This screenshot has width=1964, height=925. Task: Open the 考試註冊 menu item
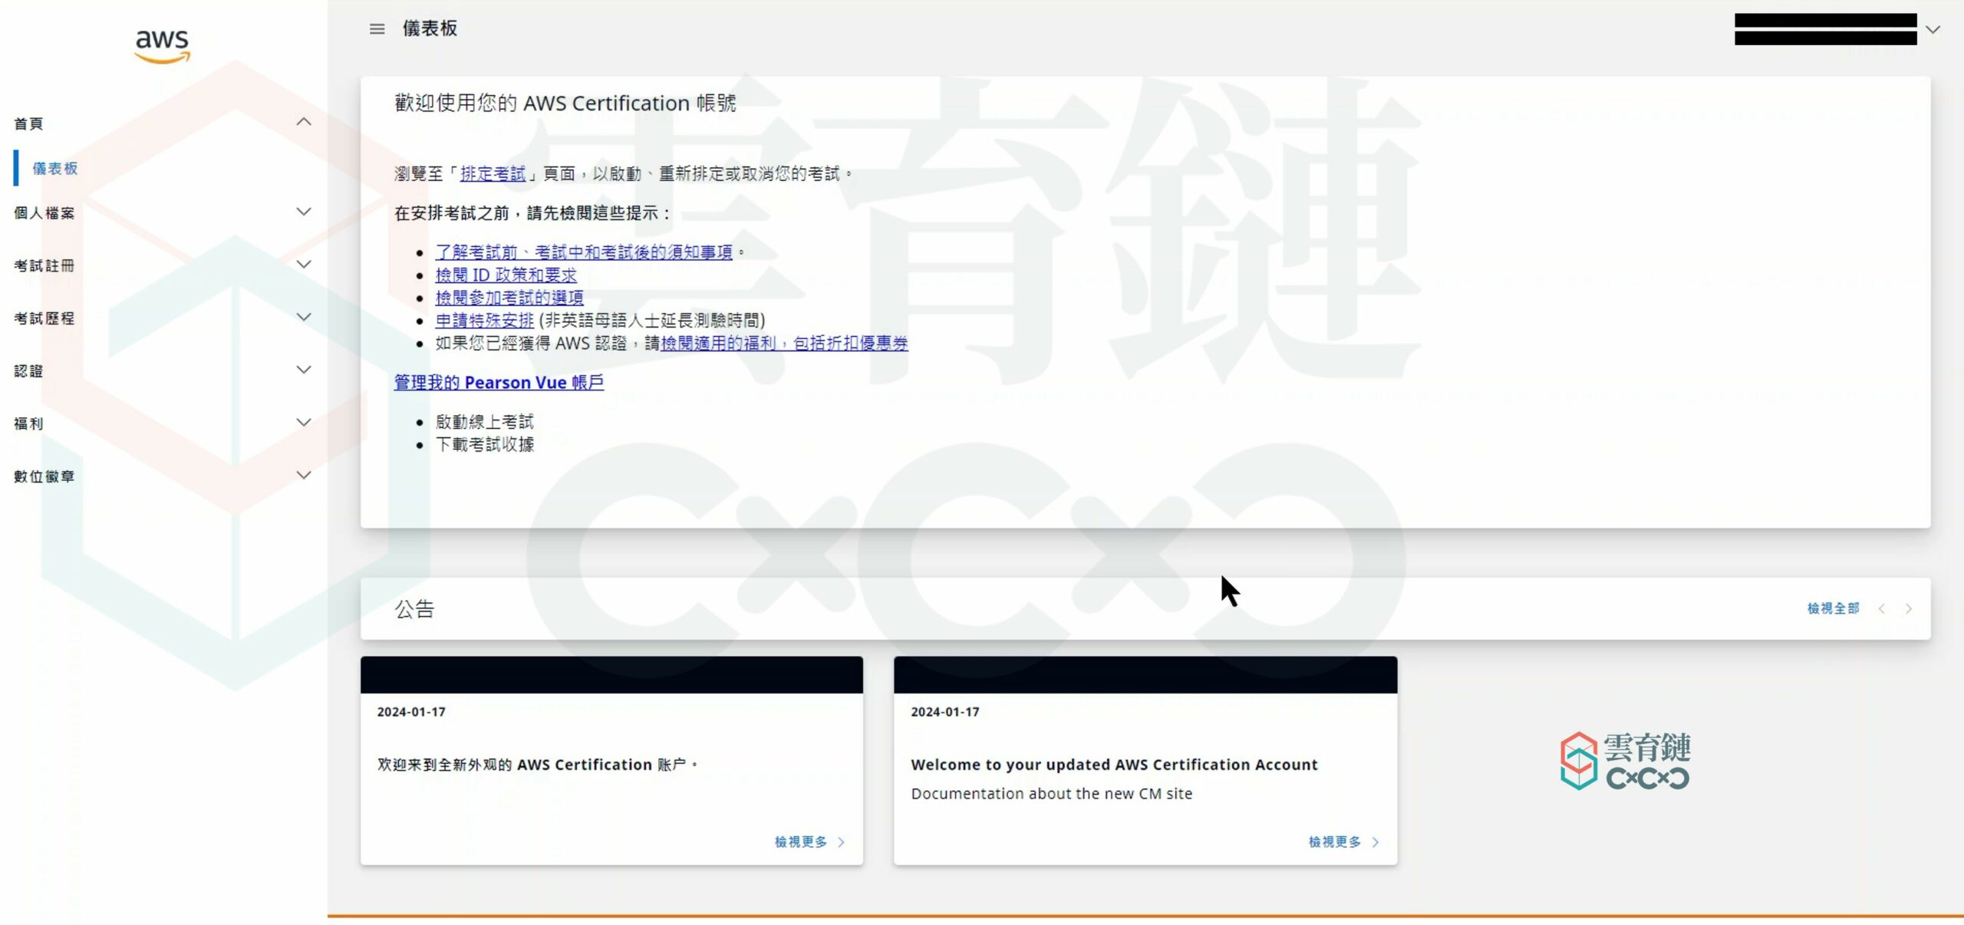pyautogui.click(x=44, y=265)
